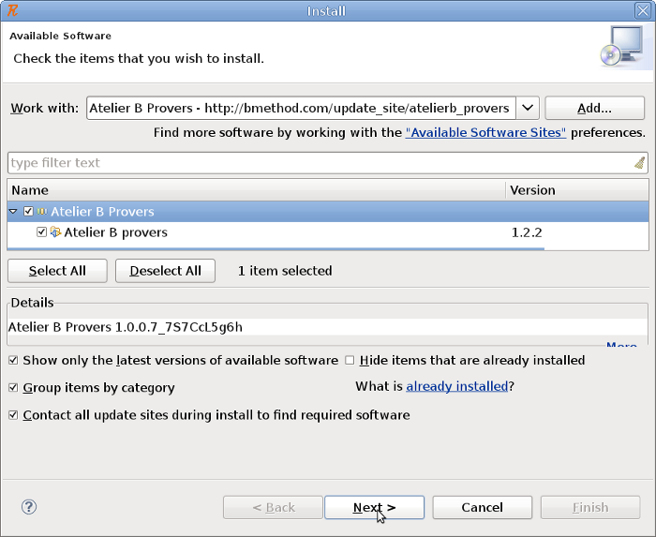The image size is (656, 537).
Task: Toggle Contact all update sites checkbox
Action: click(13, 415)
